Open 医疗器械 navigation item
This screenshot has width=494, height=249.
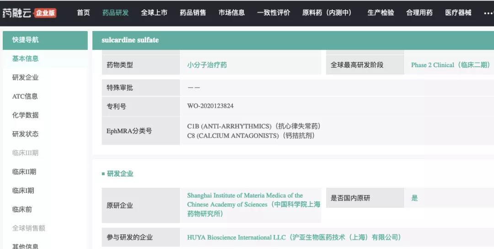point(458,13)
